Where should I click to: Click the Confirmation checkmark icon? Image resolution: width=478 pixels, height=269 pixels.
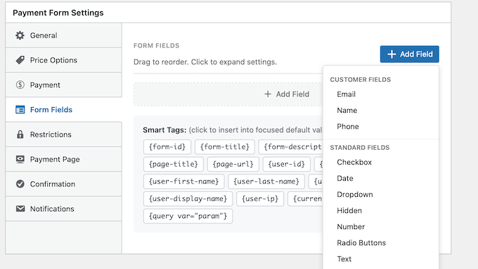(x=20, y=184)
